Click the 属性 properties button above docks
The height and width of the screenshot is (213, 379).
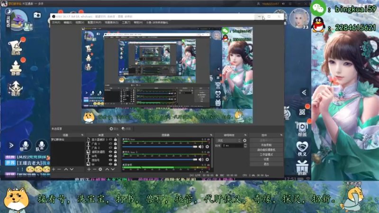114,129
